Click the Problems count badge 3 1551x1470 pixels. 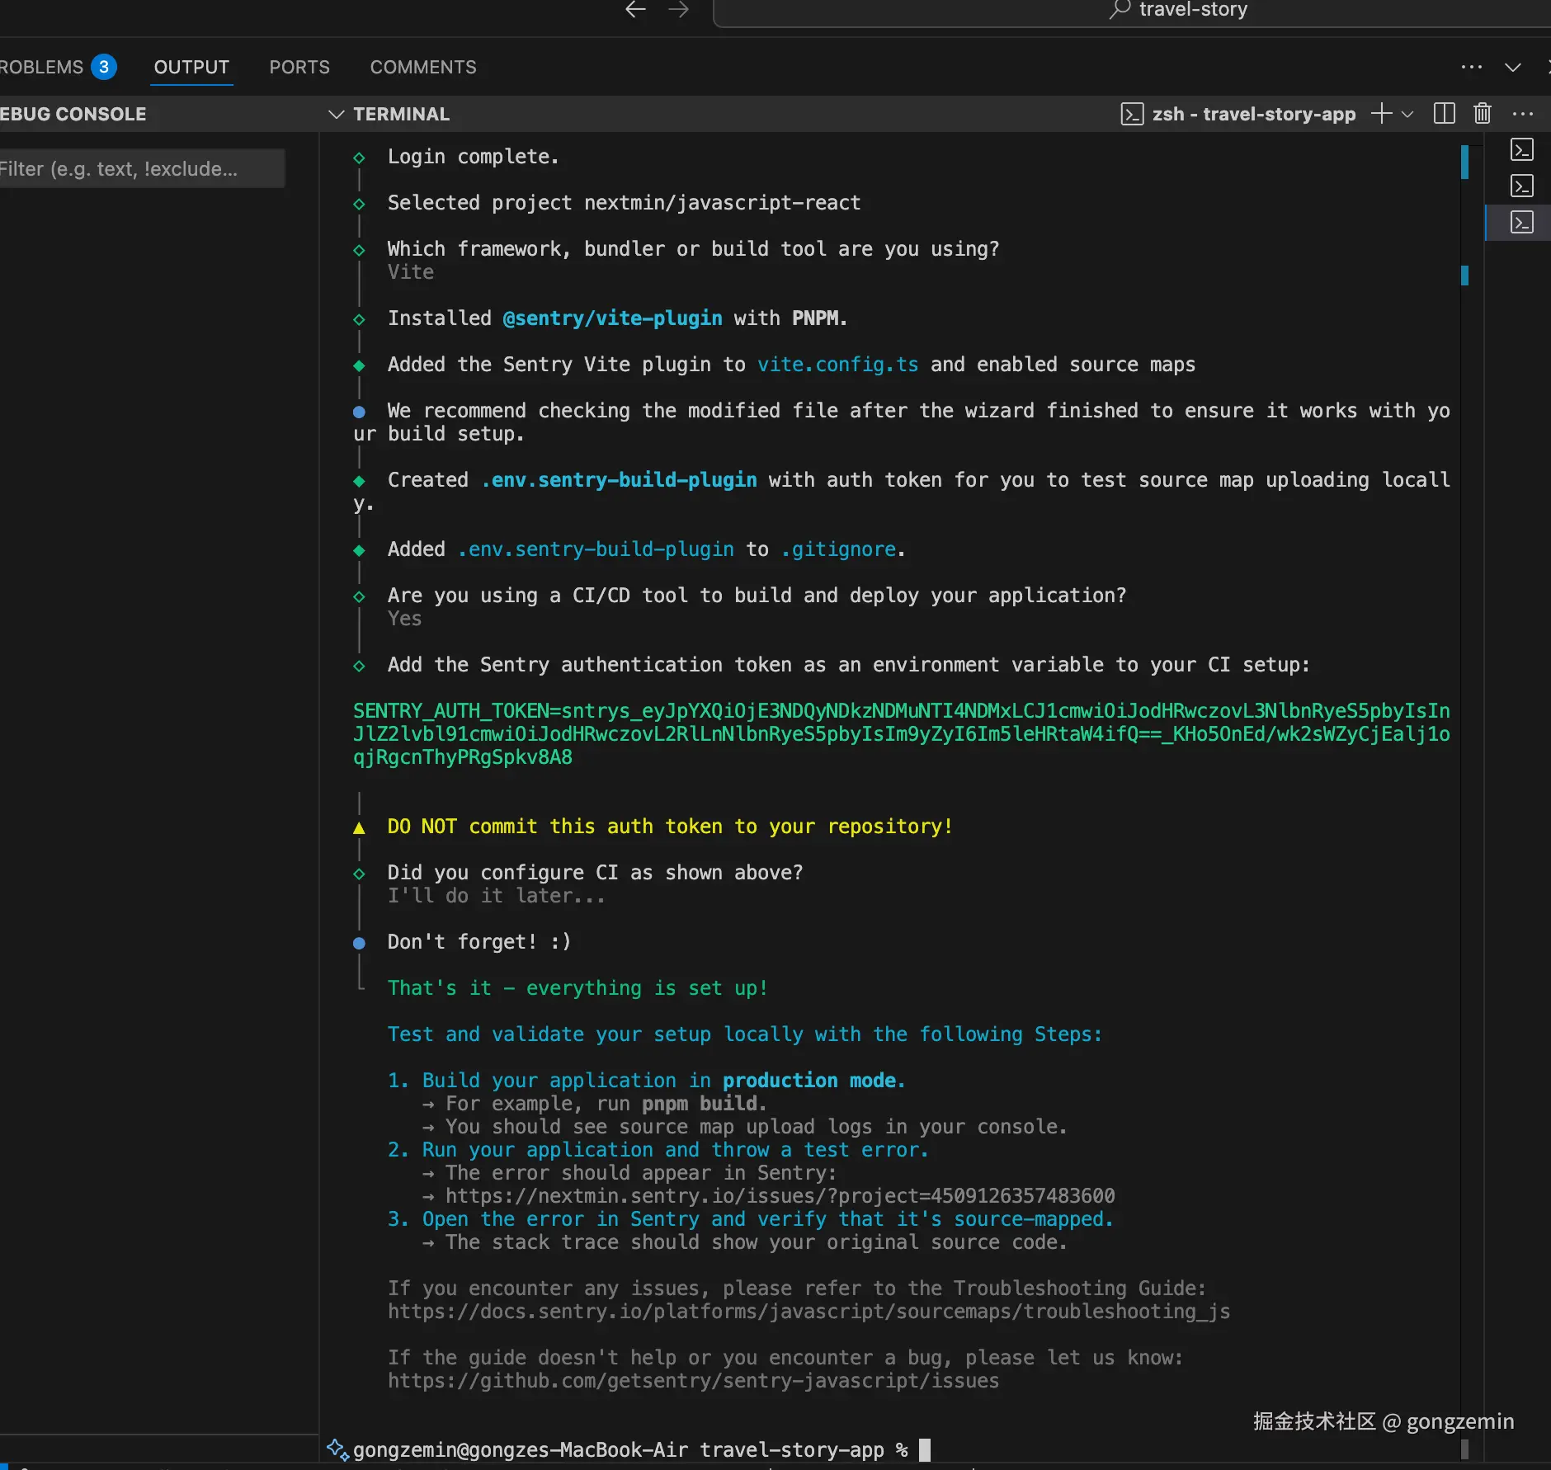coord(104,67)
